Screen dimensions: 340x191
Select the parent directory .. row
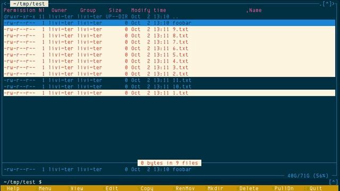pyautogui.click(x=169, y=16)
